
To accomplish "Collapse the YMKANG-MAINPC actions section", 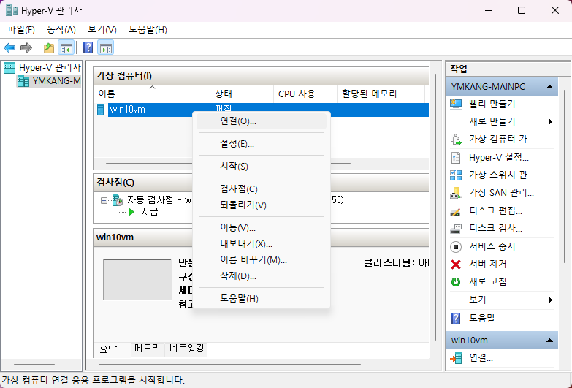I will tap(549, 87).
